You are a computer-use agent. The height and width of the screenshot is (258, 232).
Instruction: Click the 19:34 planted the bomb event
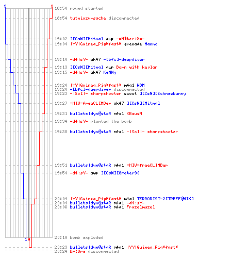click(93, 121)
